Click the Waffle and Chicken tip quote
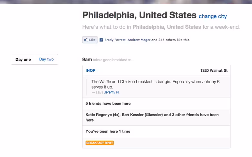The height and width of the screenshot is (157, 252). click(x=155, y=84)
